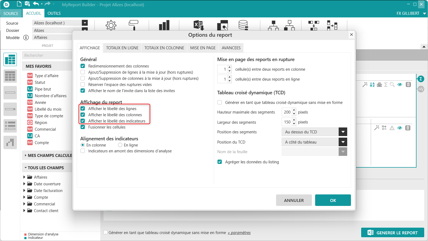Click the OK button
Viewport: 428px width, 241px height.
click(333, 200)
